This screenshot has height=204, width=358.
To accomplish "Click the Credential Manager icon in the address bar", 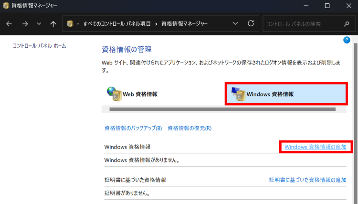I will (x=70, y=24).
